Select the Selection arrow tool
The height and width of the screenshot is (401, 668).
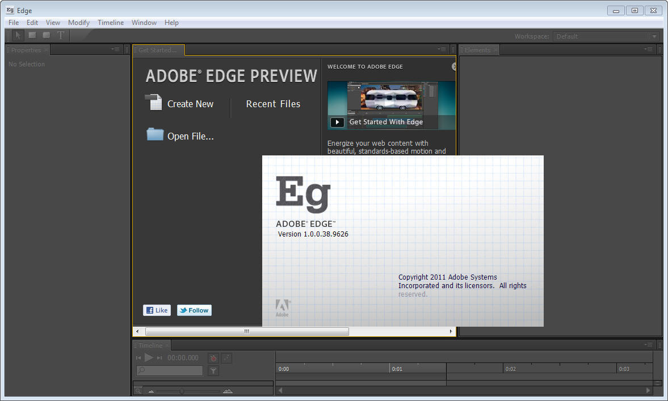pos(18,35)
